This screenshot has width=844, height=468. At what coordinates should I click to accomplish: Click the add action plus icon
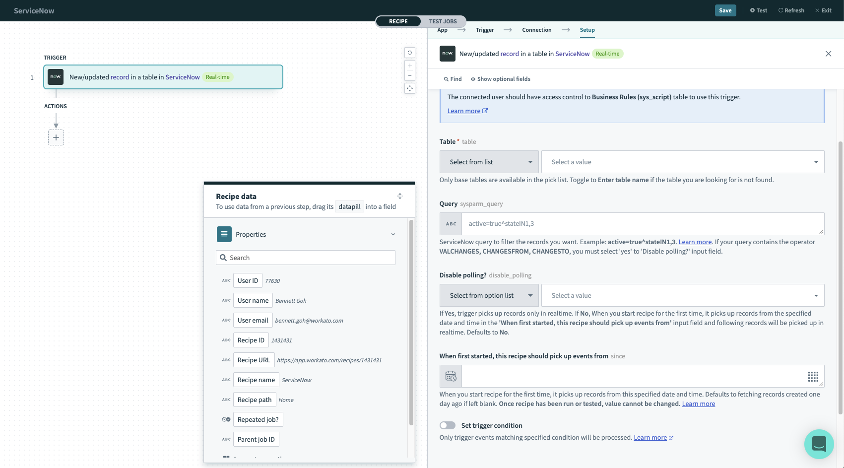pos(56,137)
